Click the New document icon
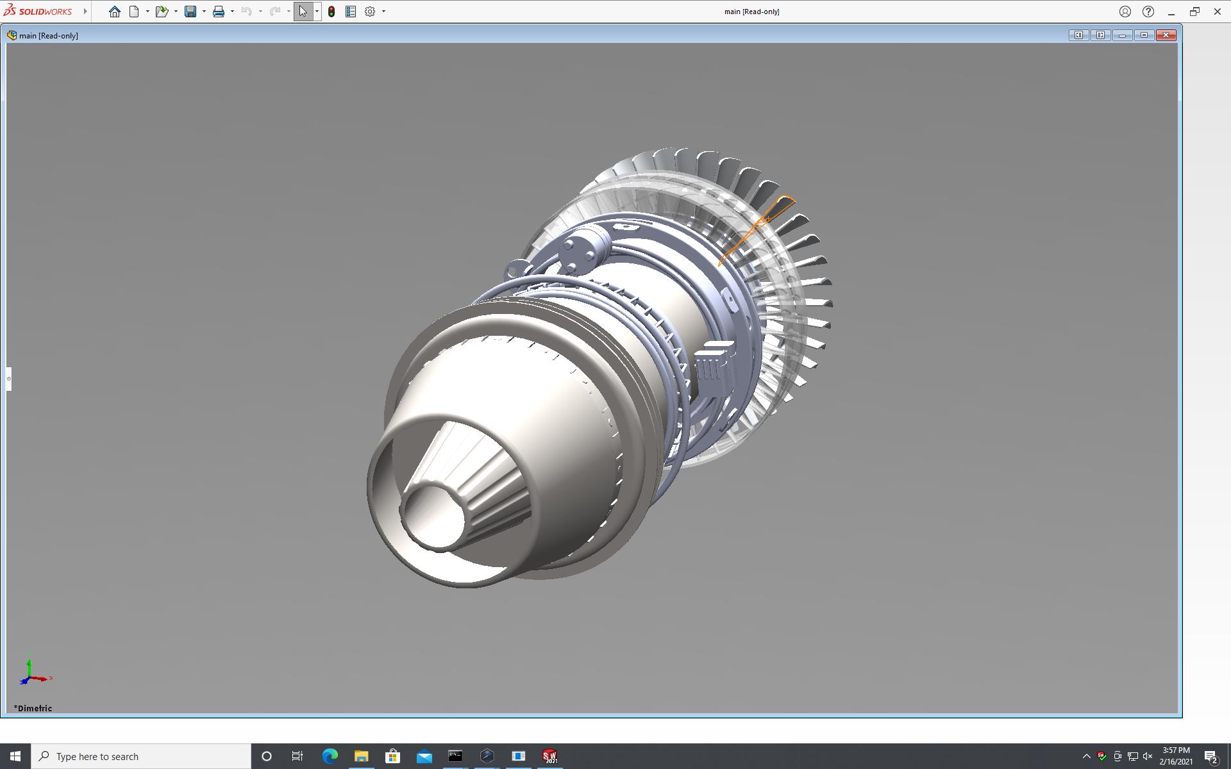Image resolution: width=1231 pixels, height=769 pixels. 134,12
